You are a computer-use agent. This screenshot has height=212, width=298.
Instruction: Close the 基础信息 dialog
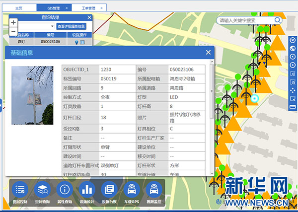(x=208, y=52)
